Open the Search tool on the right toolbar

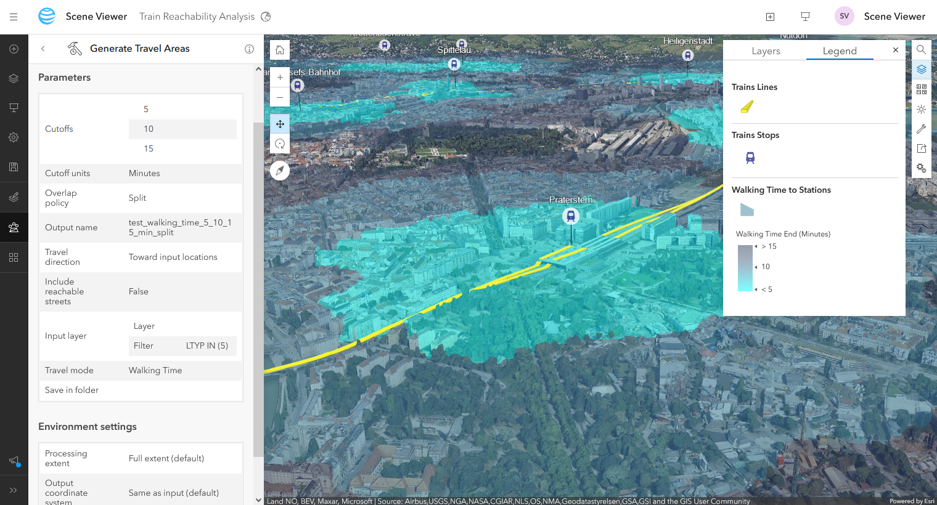click(x=921, y=49)
